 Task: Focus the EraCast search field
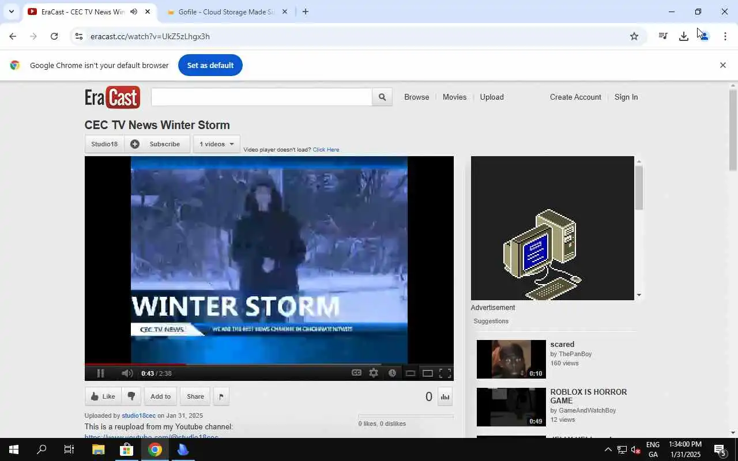(x=262, y=97)
